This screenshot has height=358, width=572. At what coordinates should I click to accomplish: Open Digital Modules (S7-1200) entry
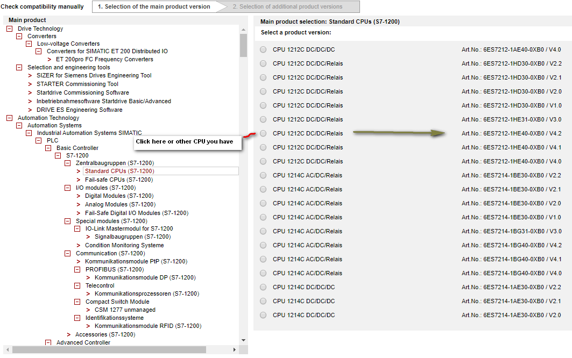119,196
